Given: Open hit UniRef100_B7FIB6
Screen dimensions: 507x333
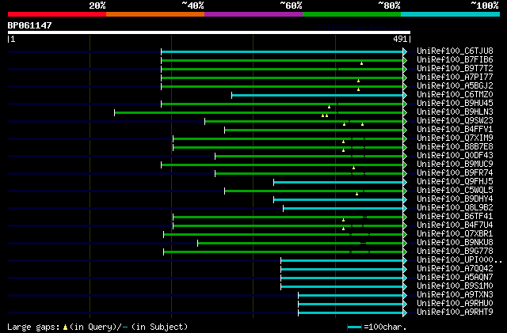Looking at the screenshot, I should [455, 60].
